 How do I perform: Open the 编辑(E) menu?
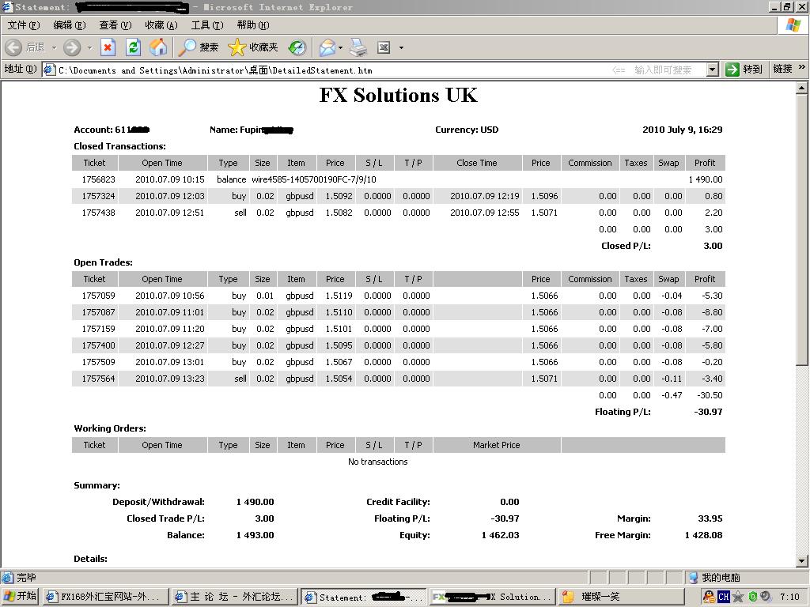point(70,25)
